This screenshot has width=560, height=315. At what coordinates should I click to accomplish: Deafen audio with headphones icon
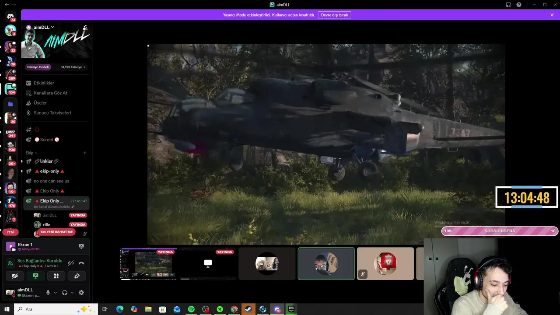click(65, 293)
